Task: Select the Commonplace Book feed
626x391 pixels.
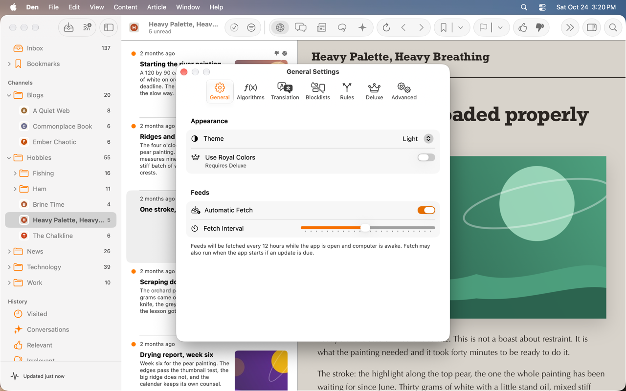Action: click(61, 126)
